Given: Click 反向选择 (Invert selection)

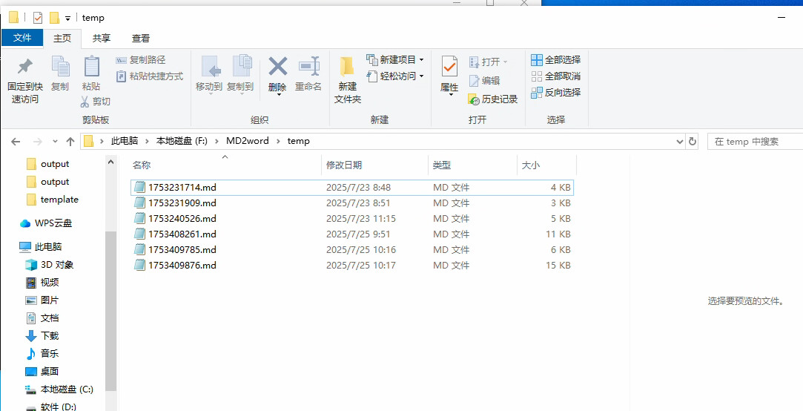Looking at the screenshot, I should pos(555,93).
